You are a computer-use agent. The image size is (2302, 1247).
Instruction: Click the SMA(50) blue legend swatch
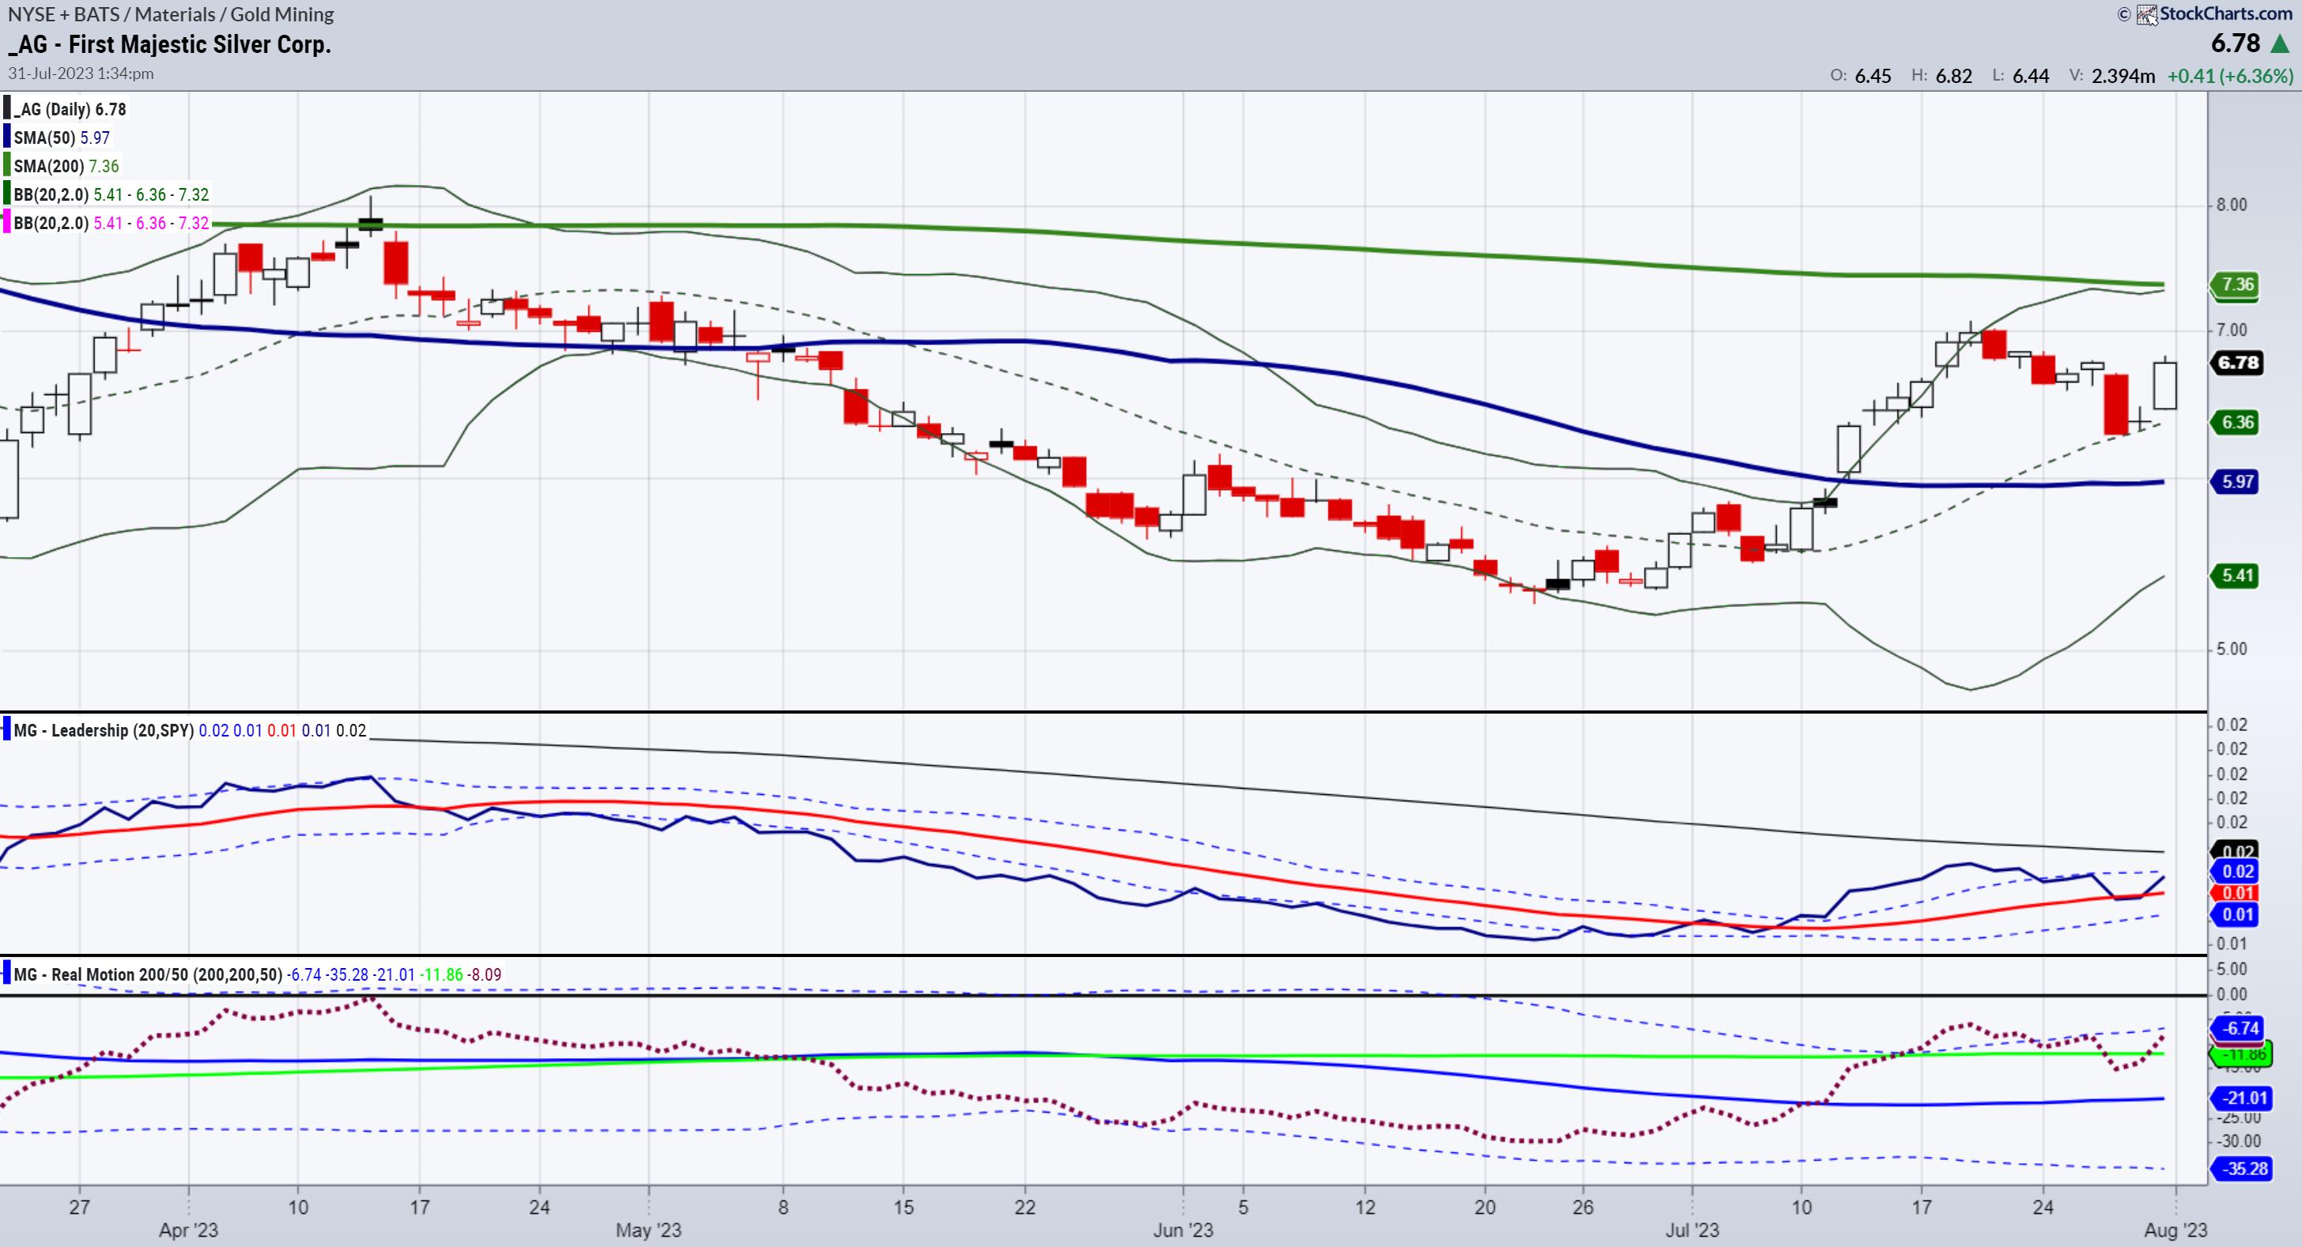[7, 138]
